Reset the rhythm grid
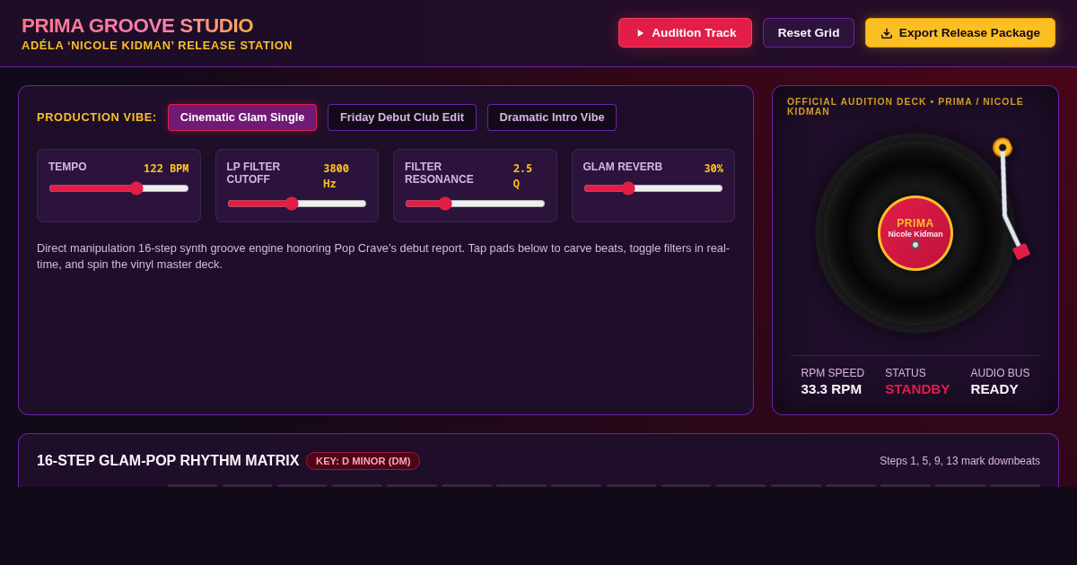Viewport: 1077px width, 565px height. 809,33
